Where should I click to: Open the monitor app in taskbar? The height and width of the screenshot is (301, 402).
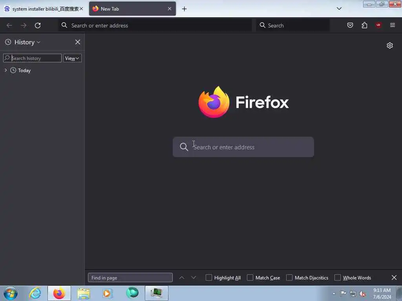(156, 293)
